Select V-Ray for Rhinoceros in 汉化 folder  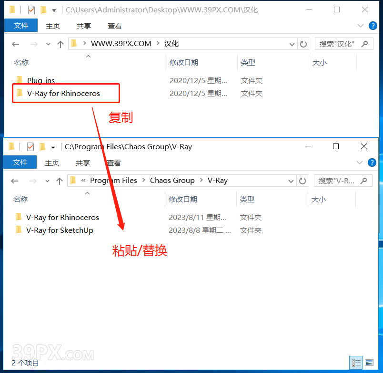point(63,93)
